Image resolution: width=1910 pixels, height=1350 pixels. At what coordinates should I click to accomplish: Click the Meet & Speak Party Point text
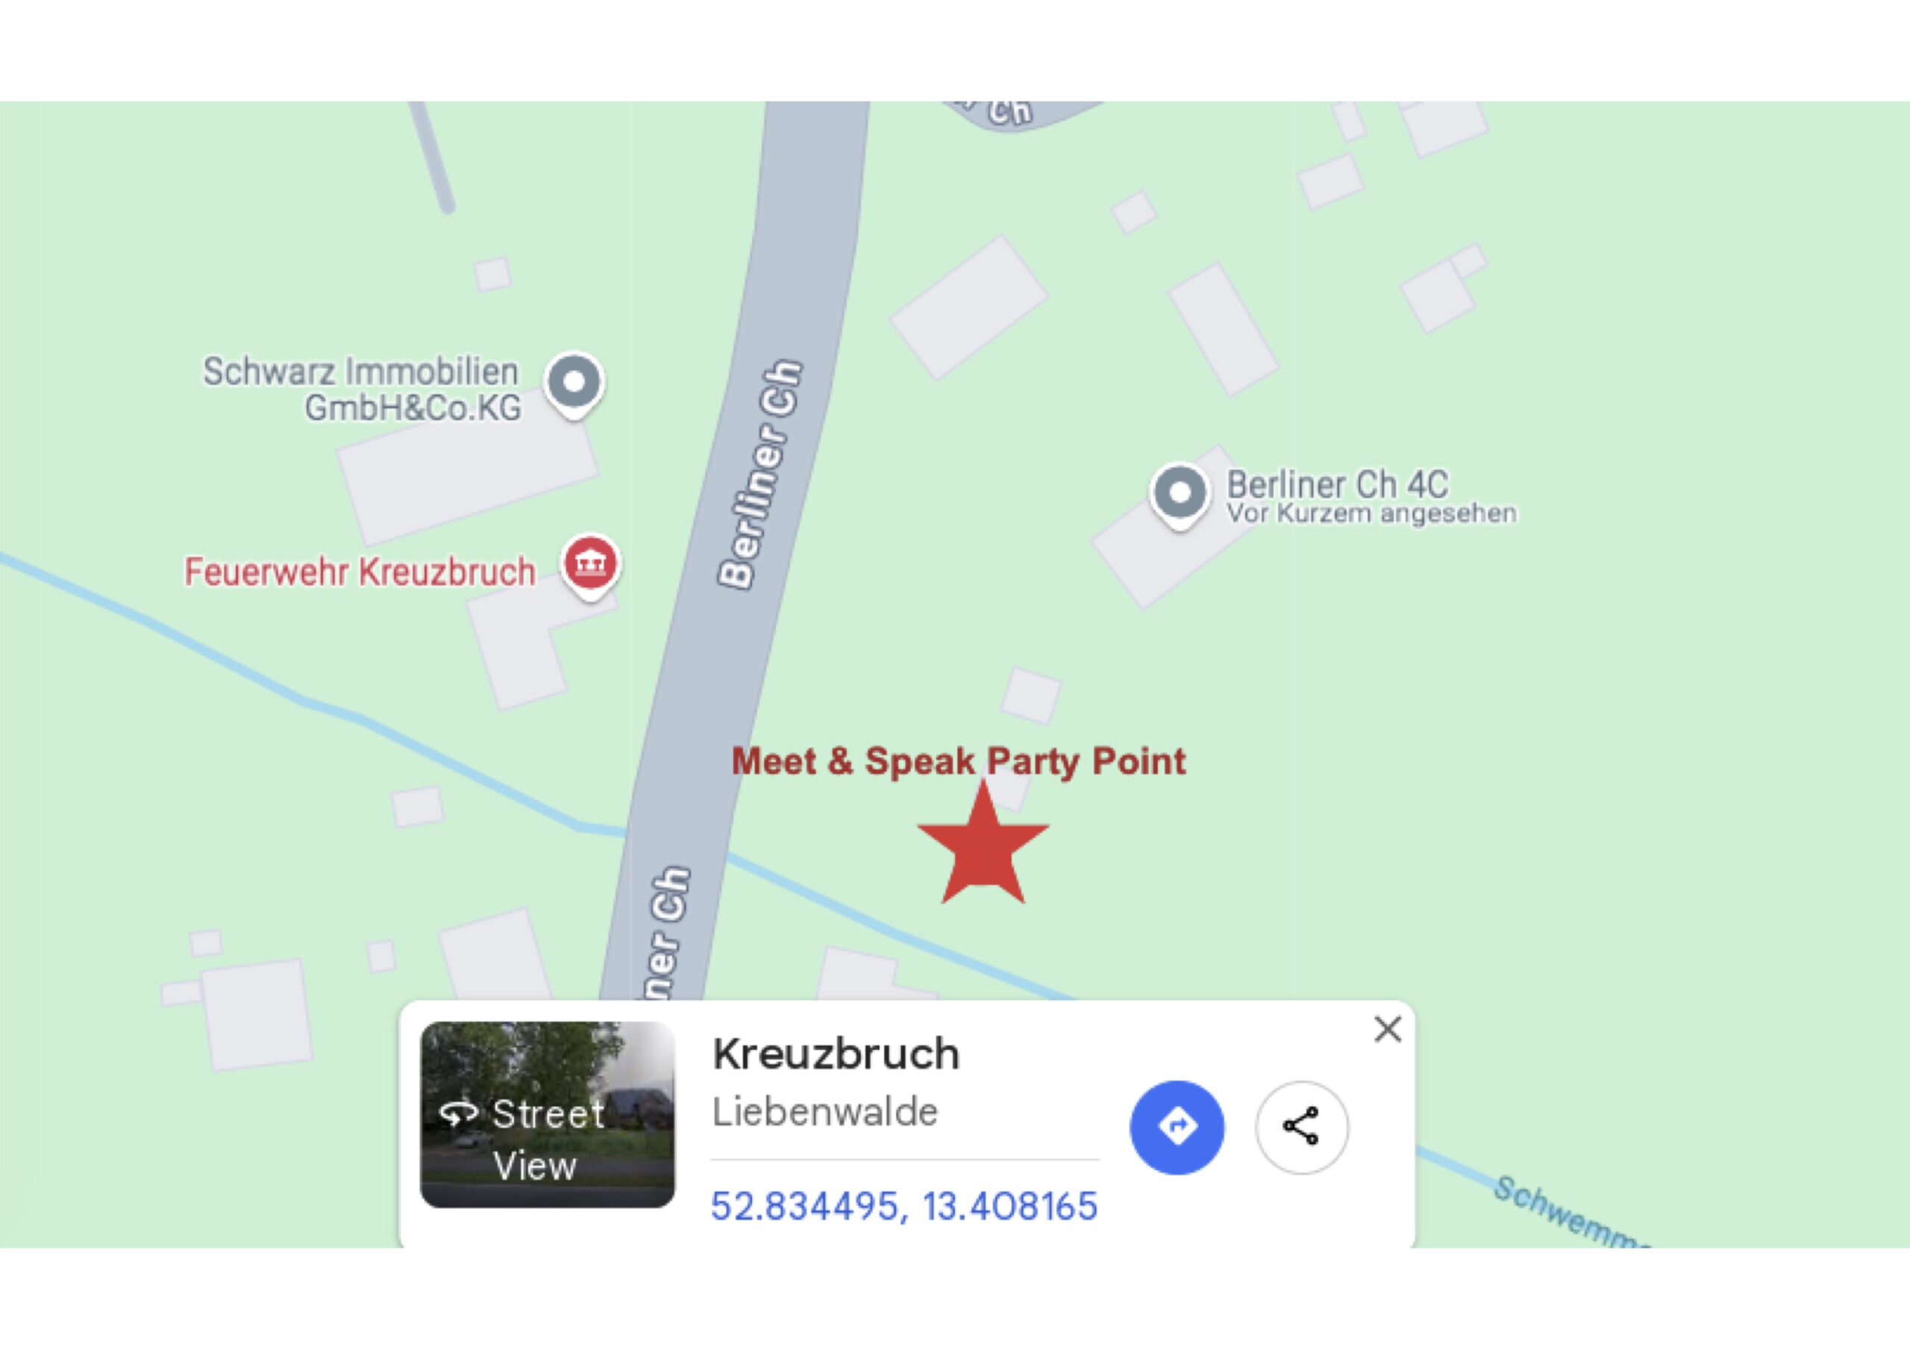[958, 761]
